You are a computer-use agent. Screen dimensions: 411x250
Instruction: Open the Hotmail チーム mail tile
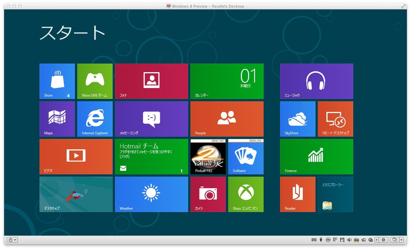152,157
